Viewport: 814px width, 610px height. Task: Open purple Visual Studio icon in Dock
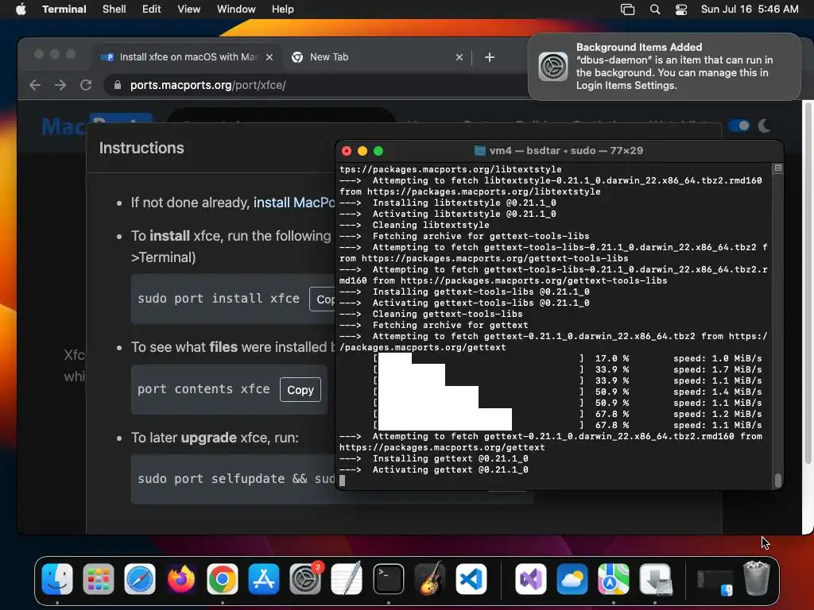click(530, 579)
